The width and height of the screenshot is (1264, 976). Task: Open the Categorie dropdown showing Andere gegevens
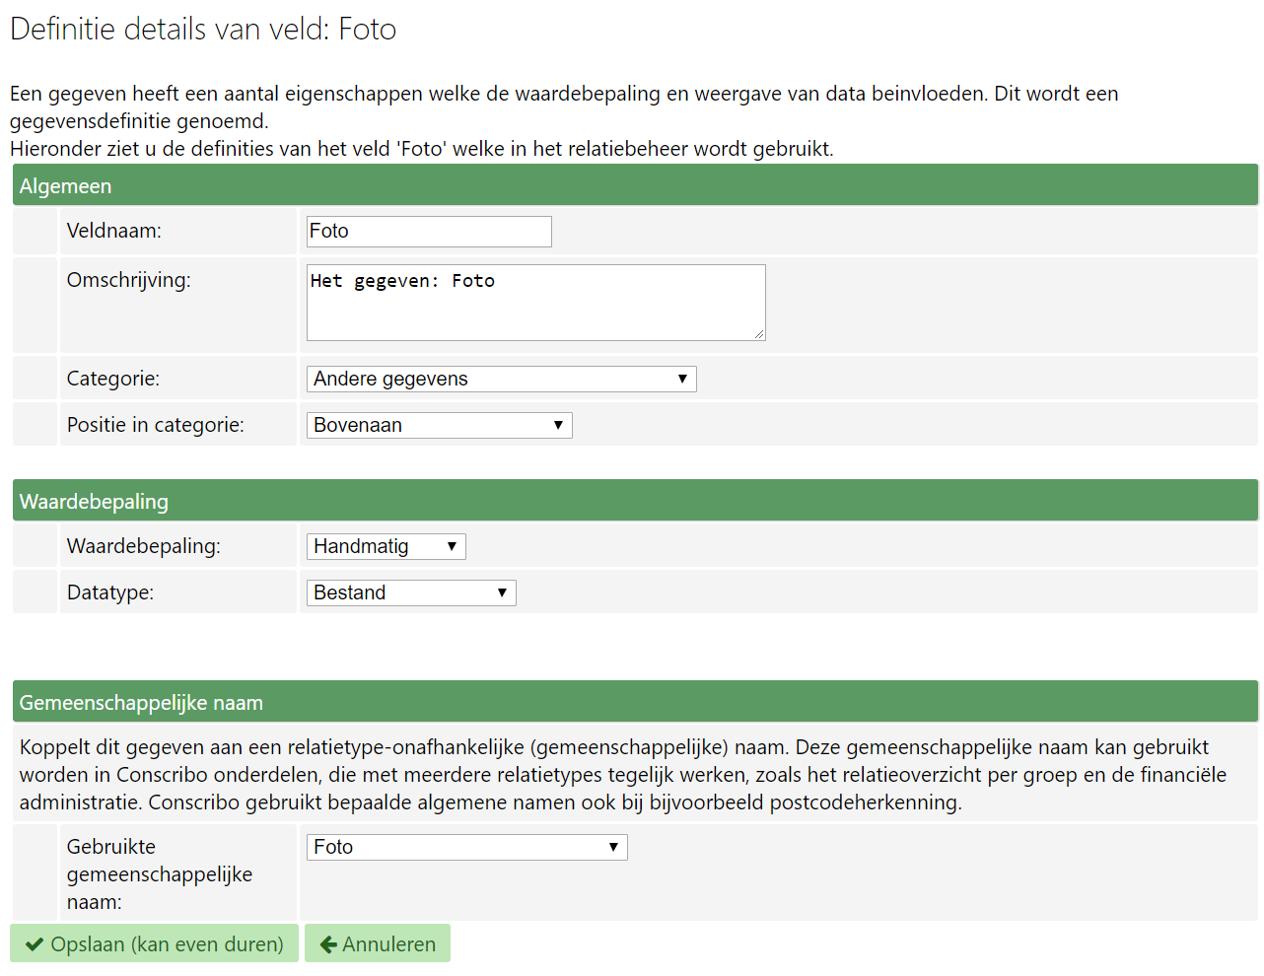(x=501, y=379)
